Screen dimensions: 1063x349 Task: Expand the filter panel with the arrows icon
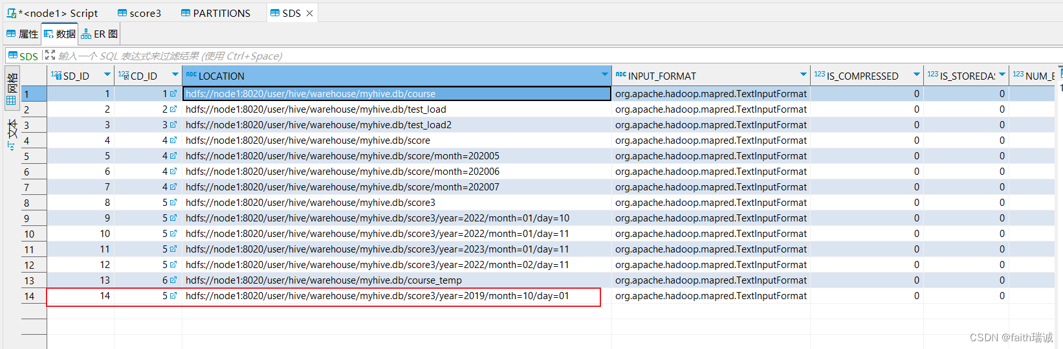point(50,56)
